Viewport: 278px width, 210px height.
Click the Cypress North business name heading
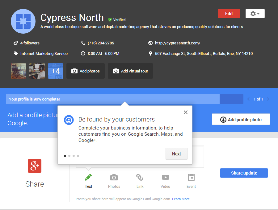72,18
